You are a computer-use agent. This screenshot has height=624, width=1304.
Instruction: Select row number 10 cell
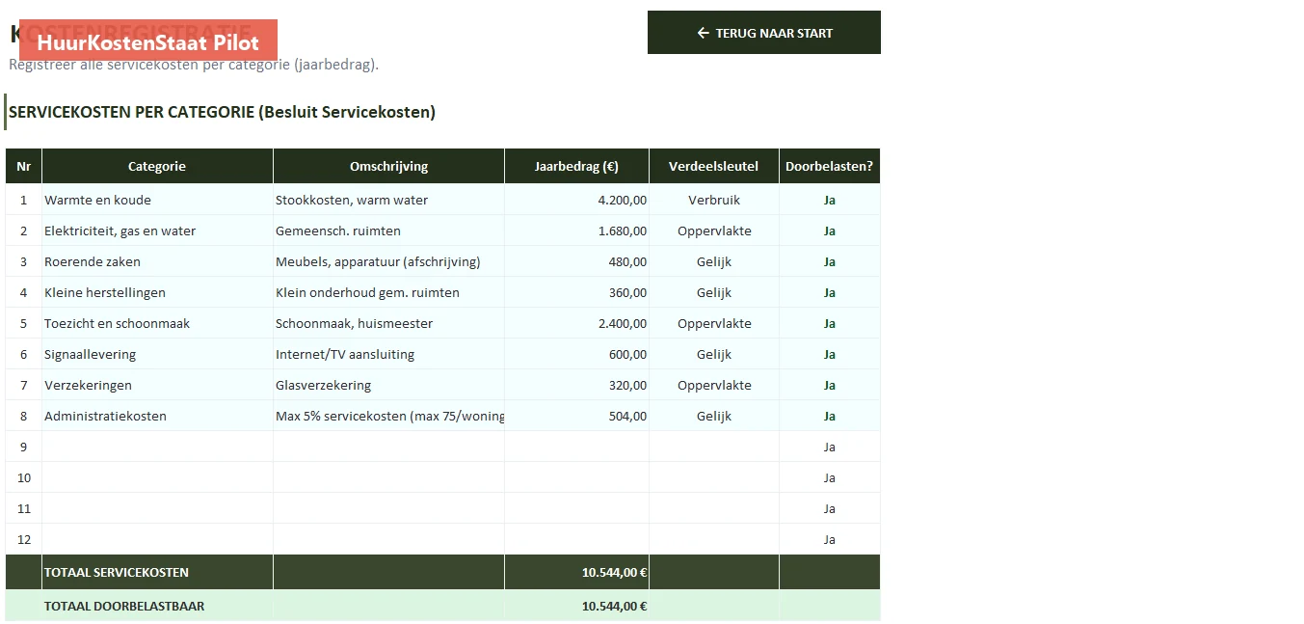[24, 477]
